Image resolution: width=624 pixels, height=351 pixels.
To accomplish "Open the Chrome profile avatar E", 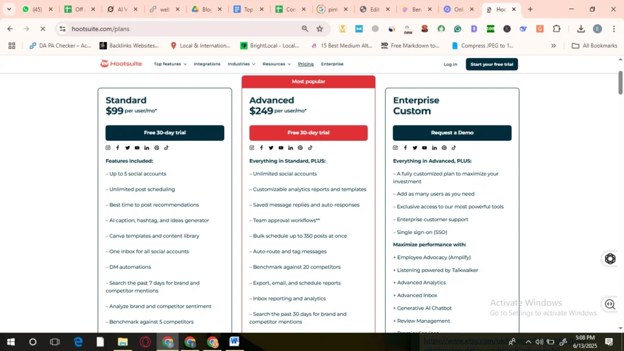I will point(597,29).
